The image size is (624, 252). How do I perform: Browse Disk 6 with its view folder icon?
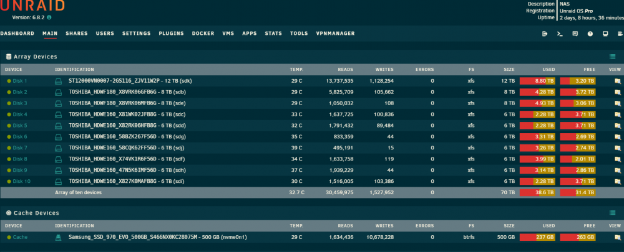coord(617,137)
